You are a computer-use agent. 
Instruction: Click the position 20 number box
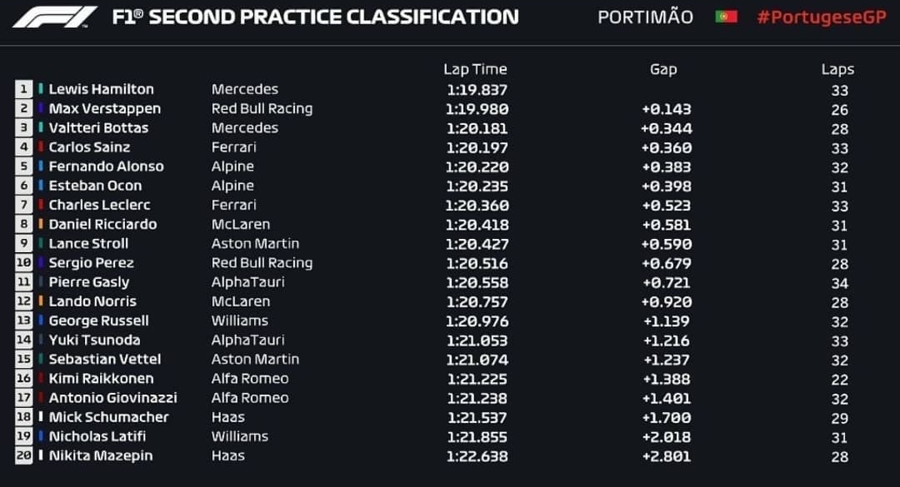coord(24,455)
